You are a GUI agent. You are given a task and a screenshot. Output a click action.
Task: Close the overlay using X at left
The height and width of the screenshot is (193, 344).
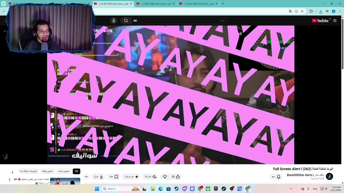(x=5, y=31)
